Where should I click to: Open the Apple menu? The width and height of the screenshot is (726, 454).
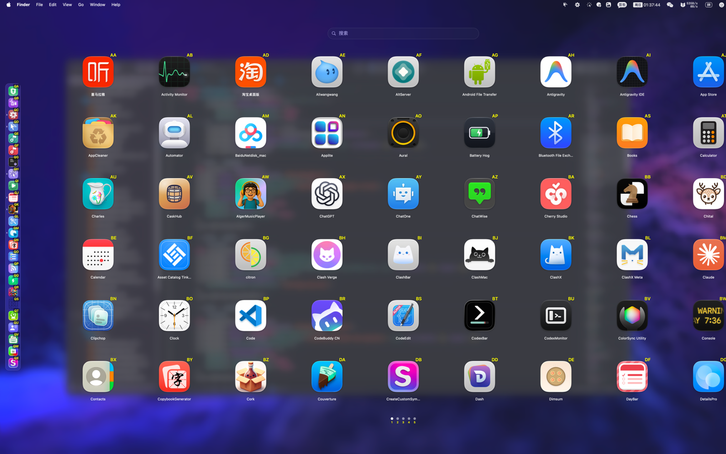click(x=8, y=5)
